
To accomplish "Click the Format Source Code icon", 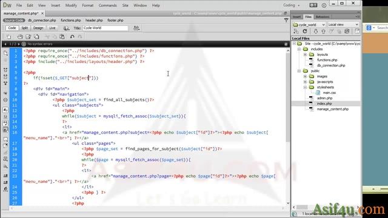I will [x=5, y=190].
